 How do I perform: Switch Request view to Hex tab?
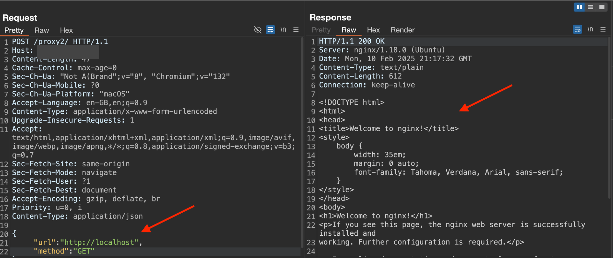[x=66, y=30]
